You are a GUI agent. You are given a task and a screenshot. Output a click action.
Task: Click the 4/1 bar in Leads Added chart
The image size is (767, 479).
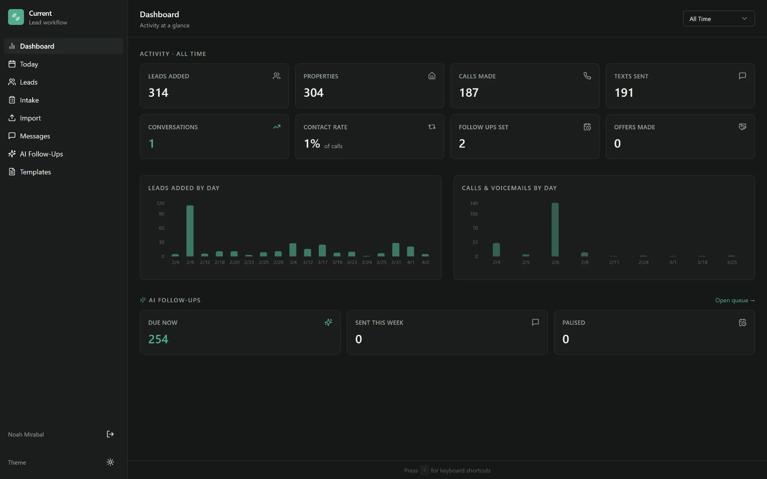[x=410, y=251]
